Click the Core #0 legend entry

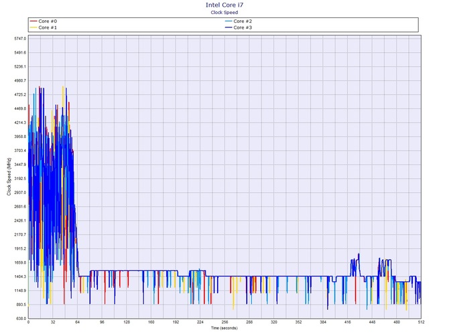coord(44,21)
